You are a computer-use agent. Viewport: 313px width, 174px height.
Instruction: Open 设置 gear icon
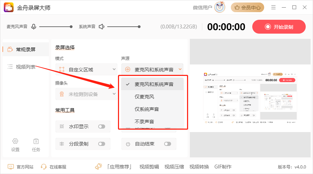coord(15,141)
